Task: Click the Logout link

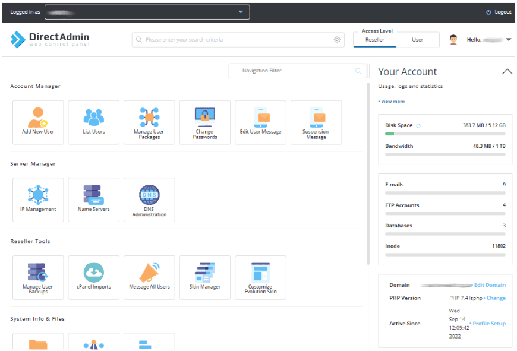Action: point(503,12)
